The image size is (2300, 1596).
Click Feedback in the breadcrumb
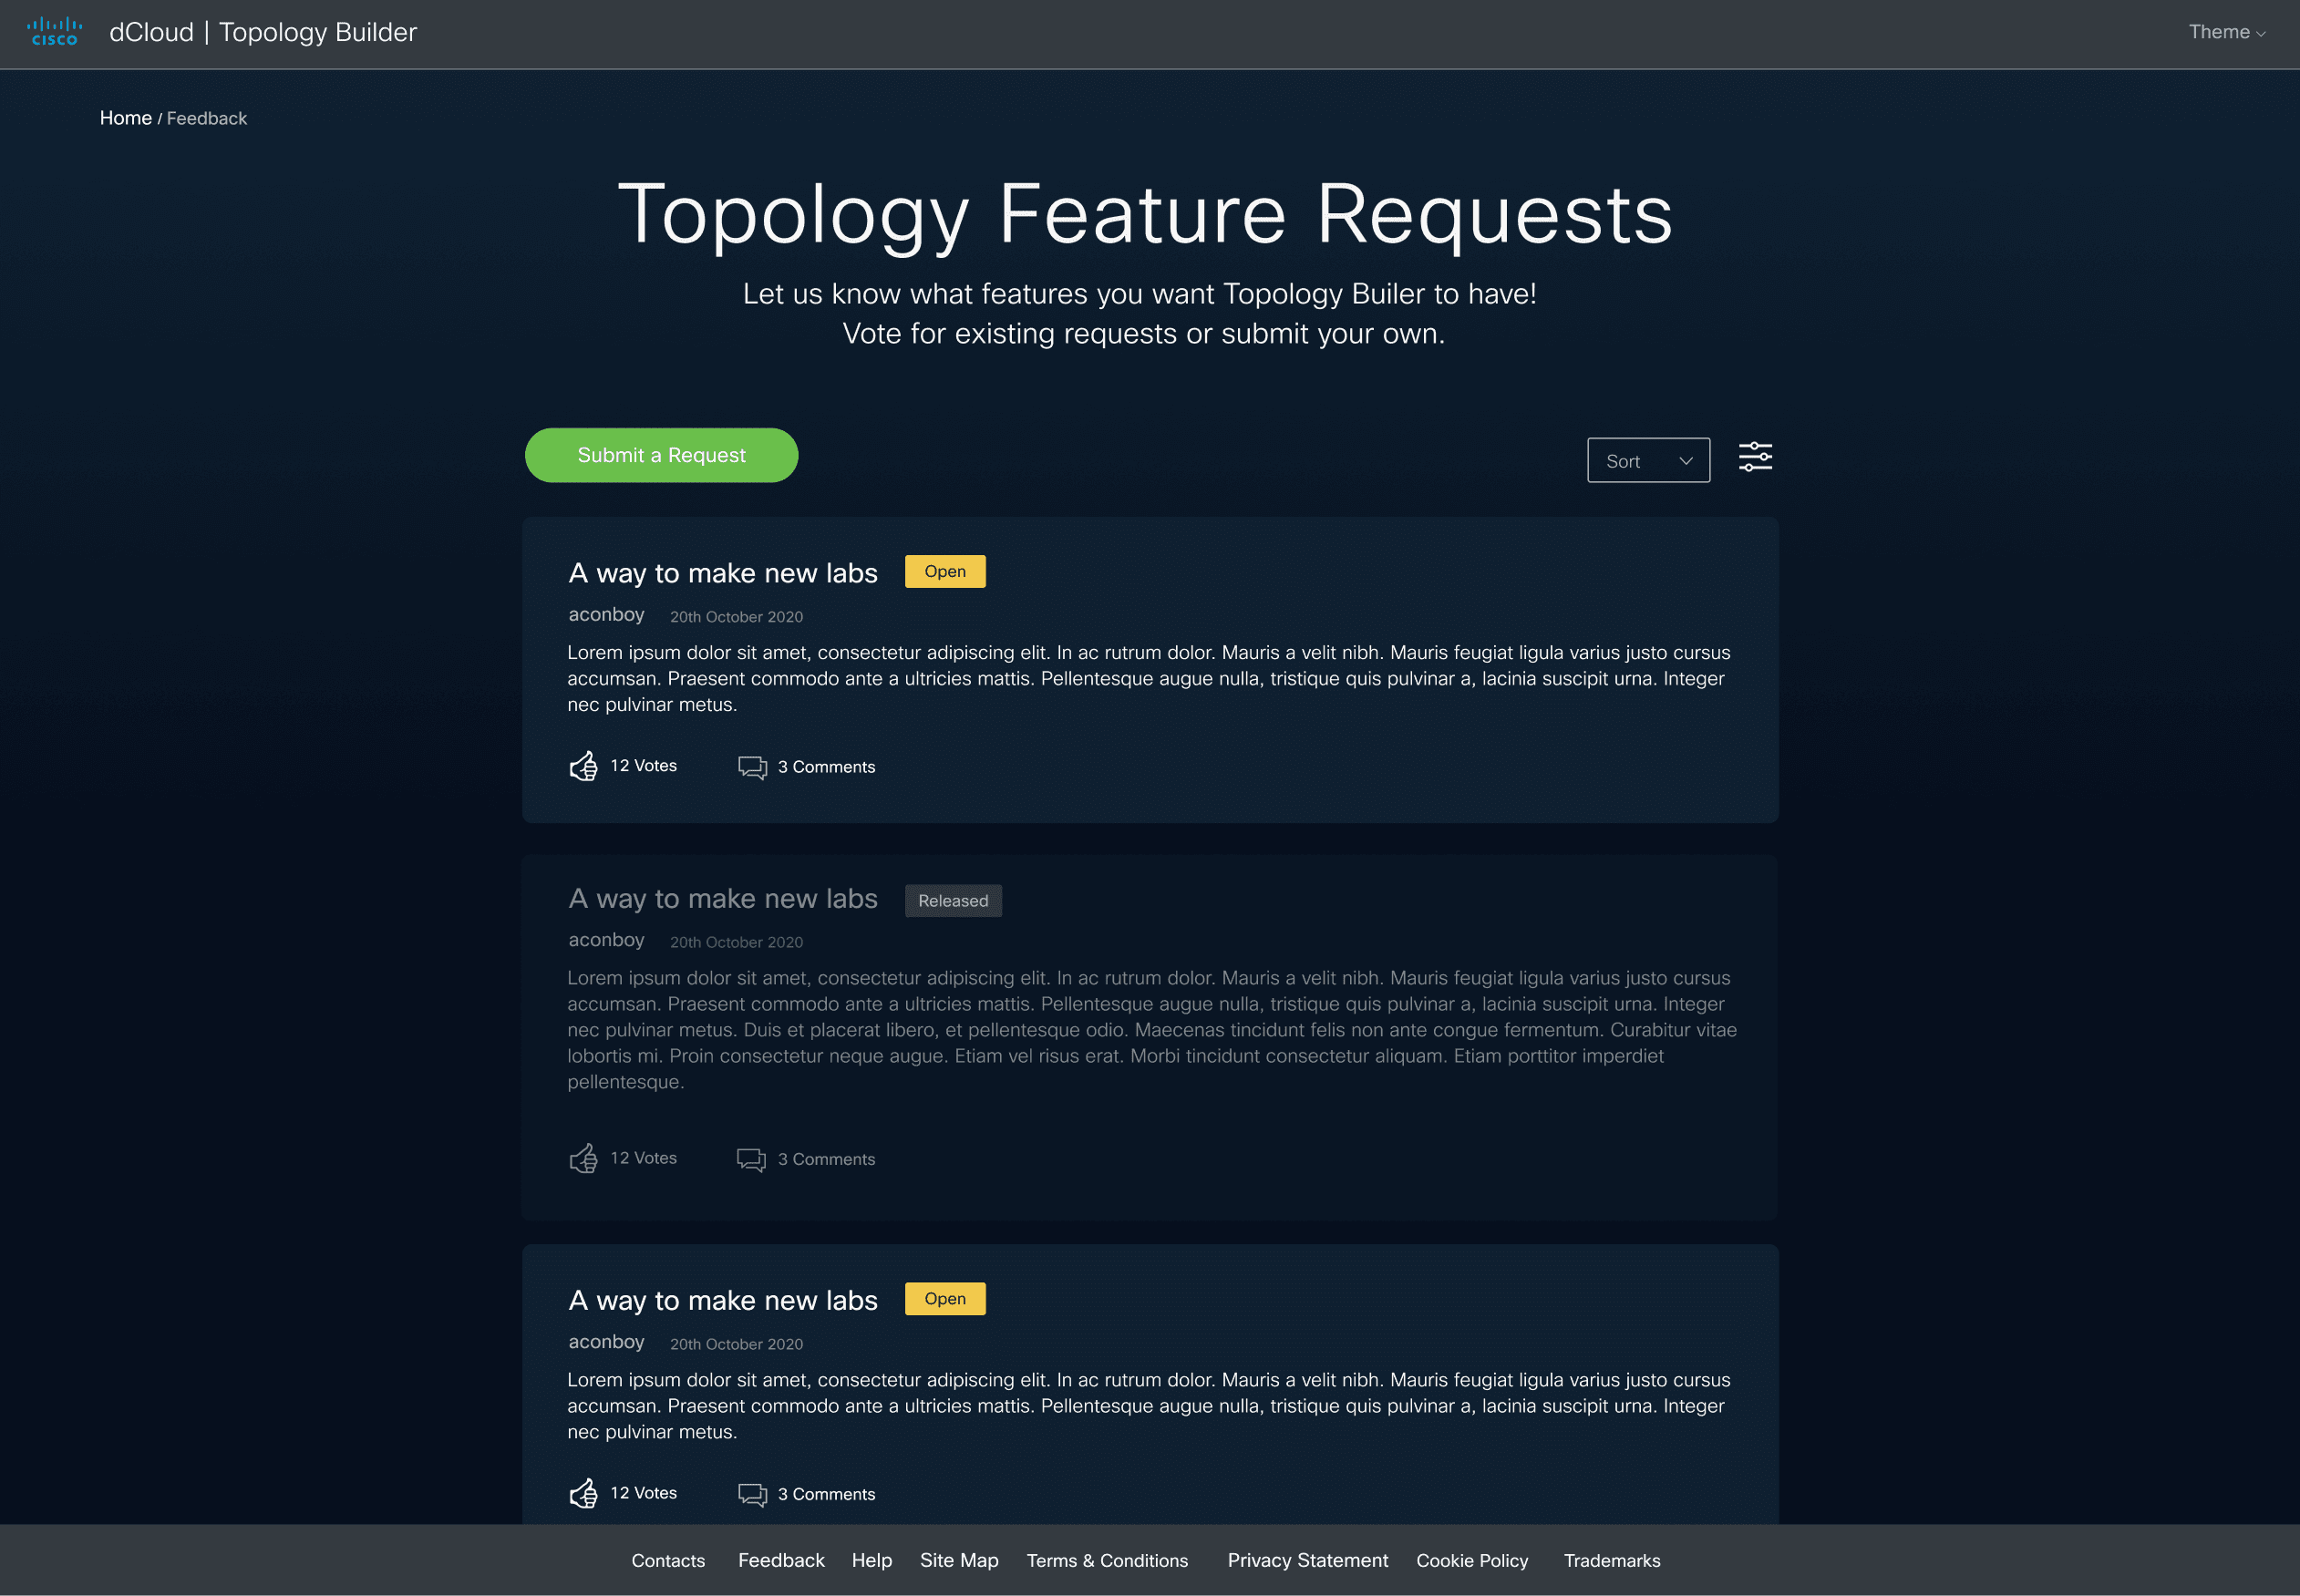(x=206, y=118)
